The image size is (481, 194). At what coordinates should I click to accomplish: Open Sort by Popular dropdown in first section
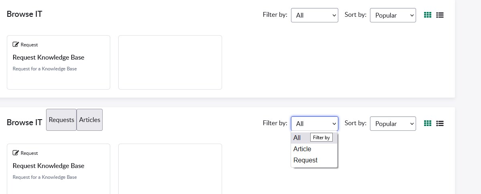click(393, 15)
